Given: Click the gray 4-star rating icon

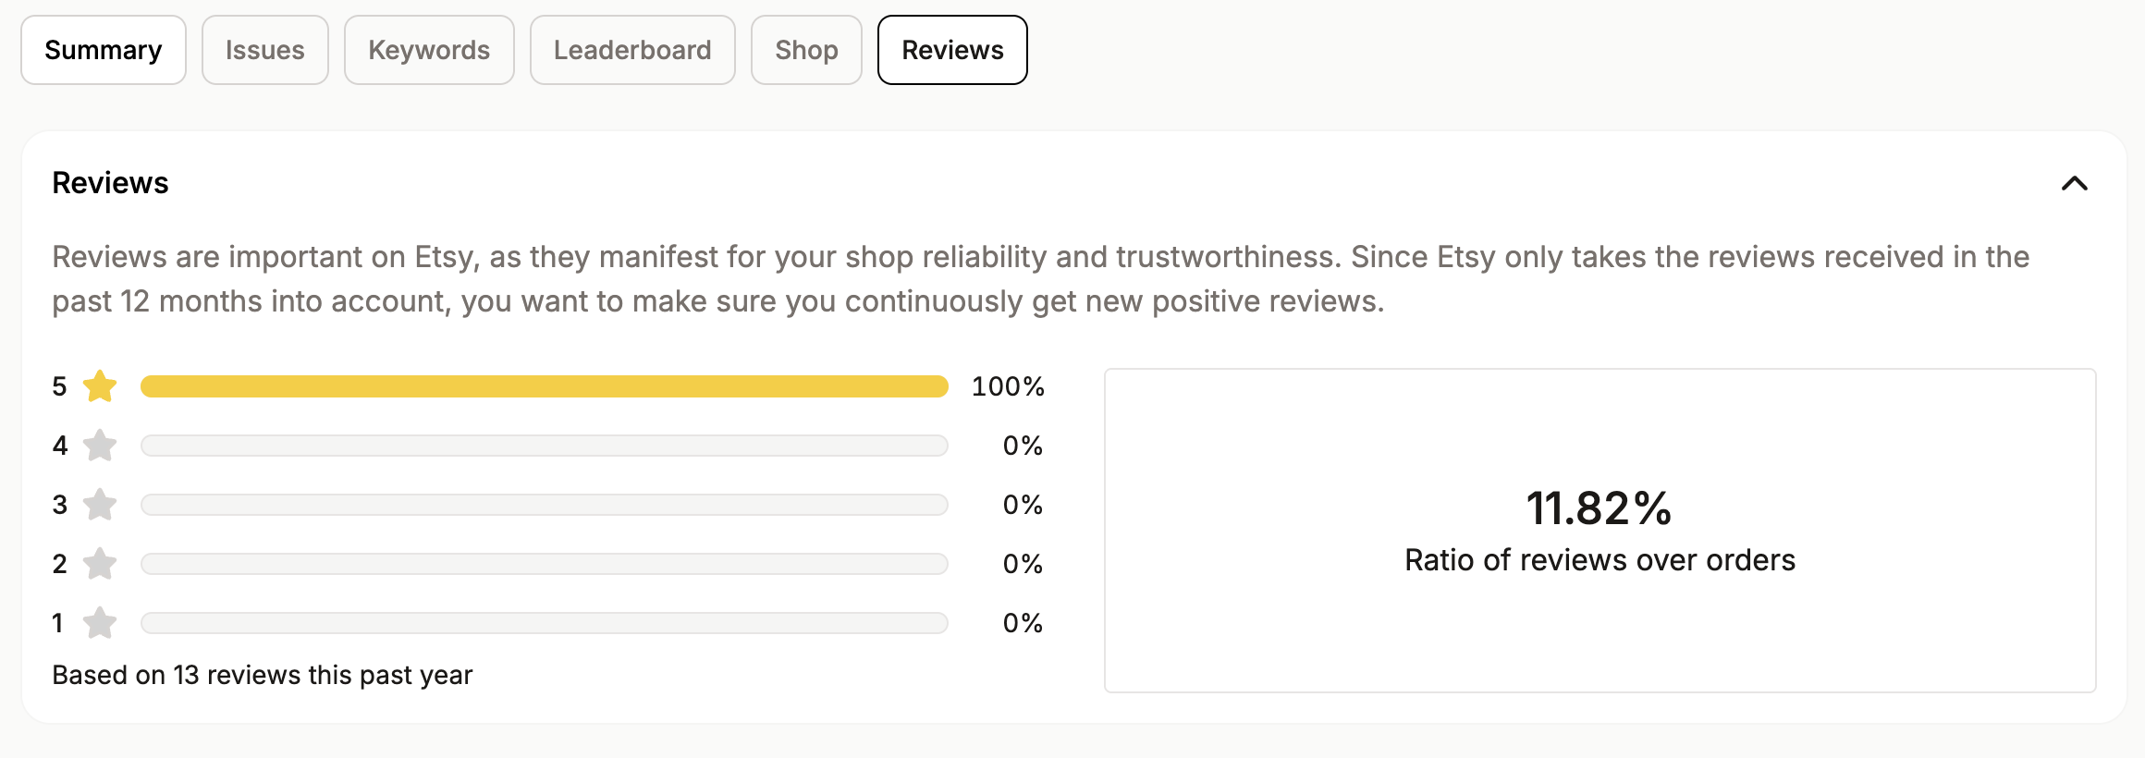Looking at the screenshot, I should point(100,446).
